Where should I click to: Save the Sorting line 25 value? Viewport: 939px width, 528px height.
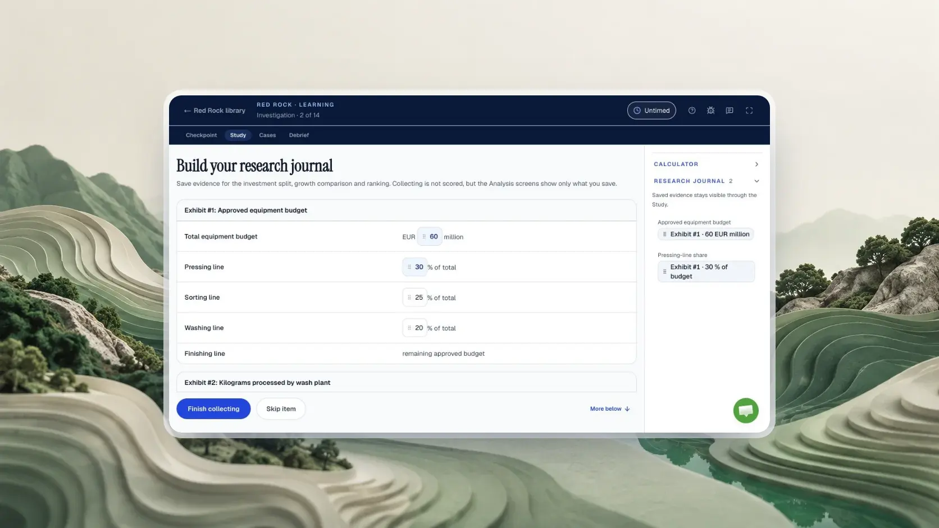414,297
